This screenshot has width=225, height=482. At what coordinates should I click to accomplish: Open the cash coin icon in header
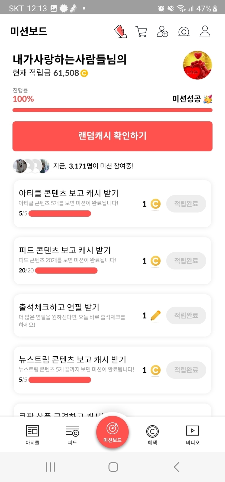(x=184, y=32)
